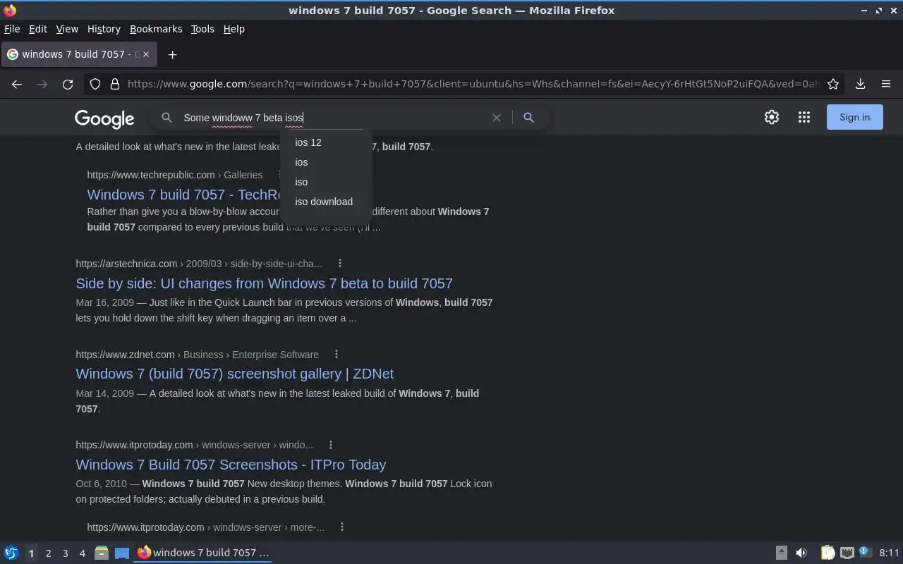This screenshot has width=903, height=564.
Task: Switch to workspace 3 on the taskbar
Action: pos(65,553)
